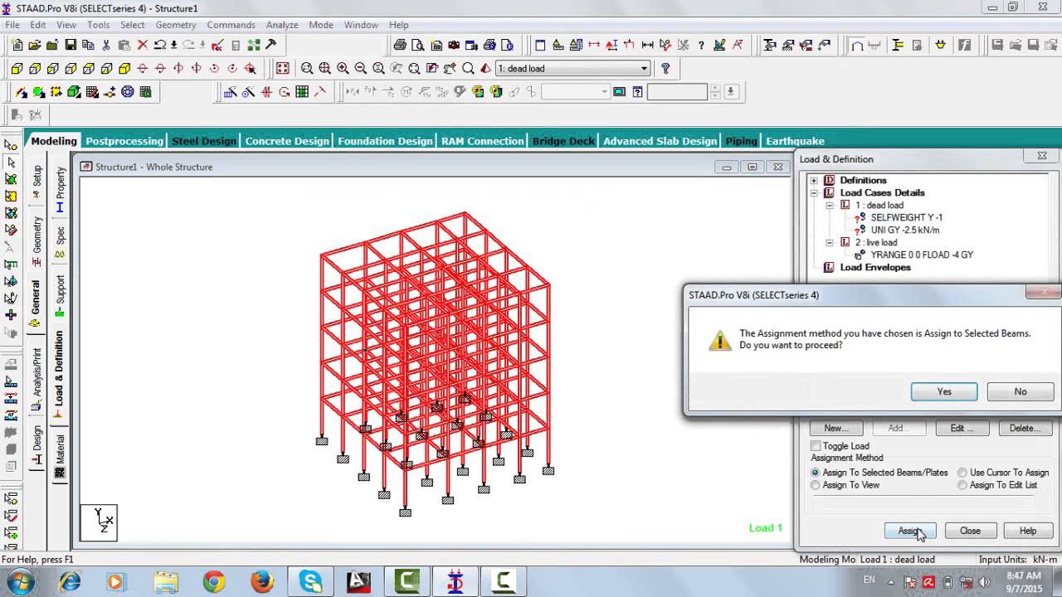This screenshot has height=597, width=1062.
Task: Open the Analyze menu
Action: 282,25
